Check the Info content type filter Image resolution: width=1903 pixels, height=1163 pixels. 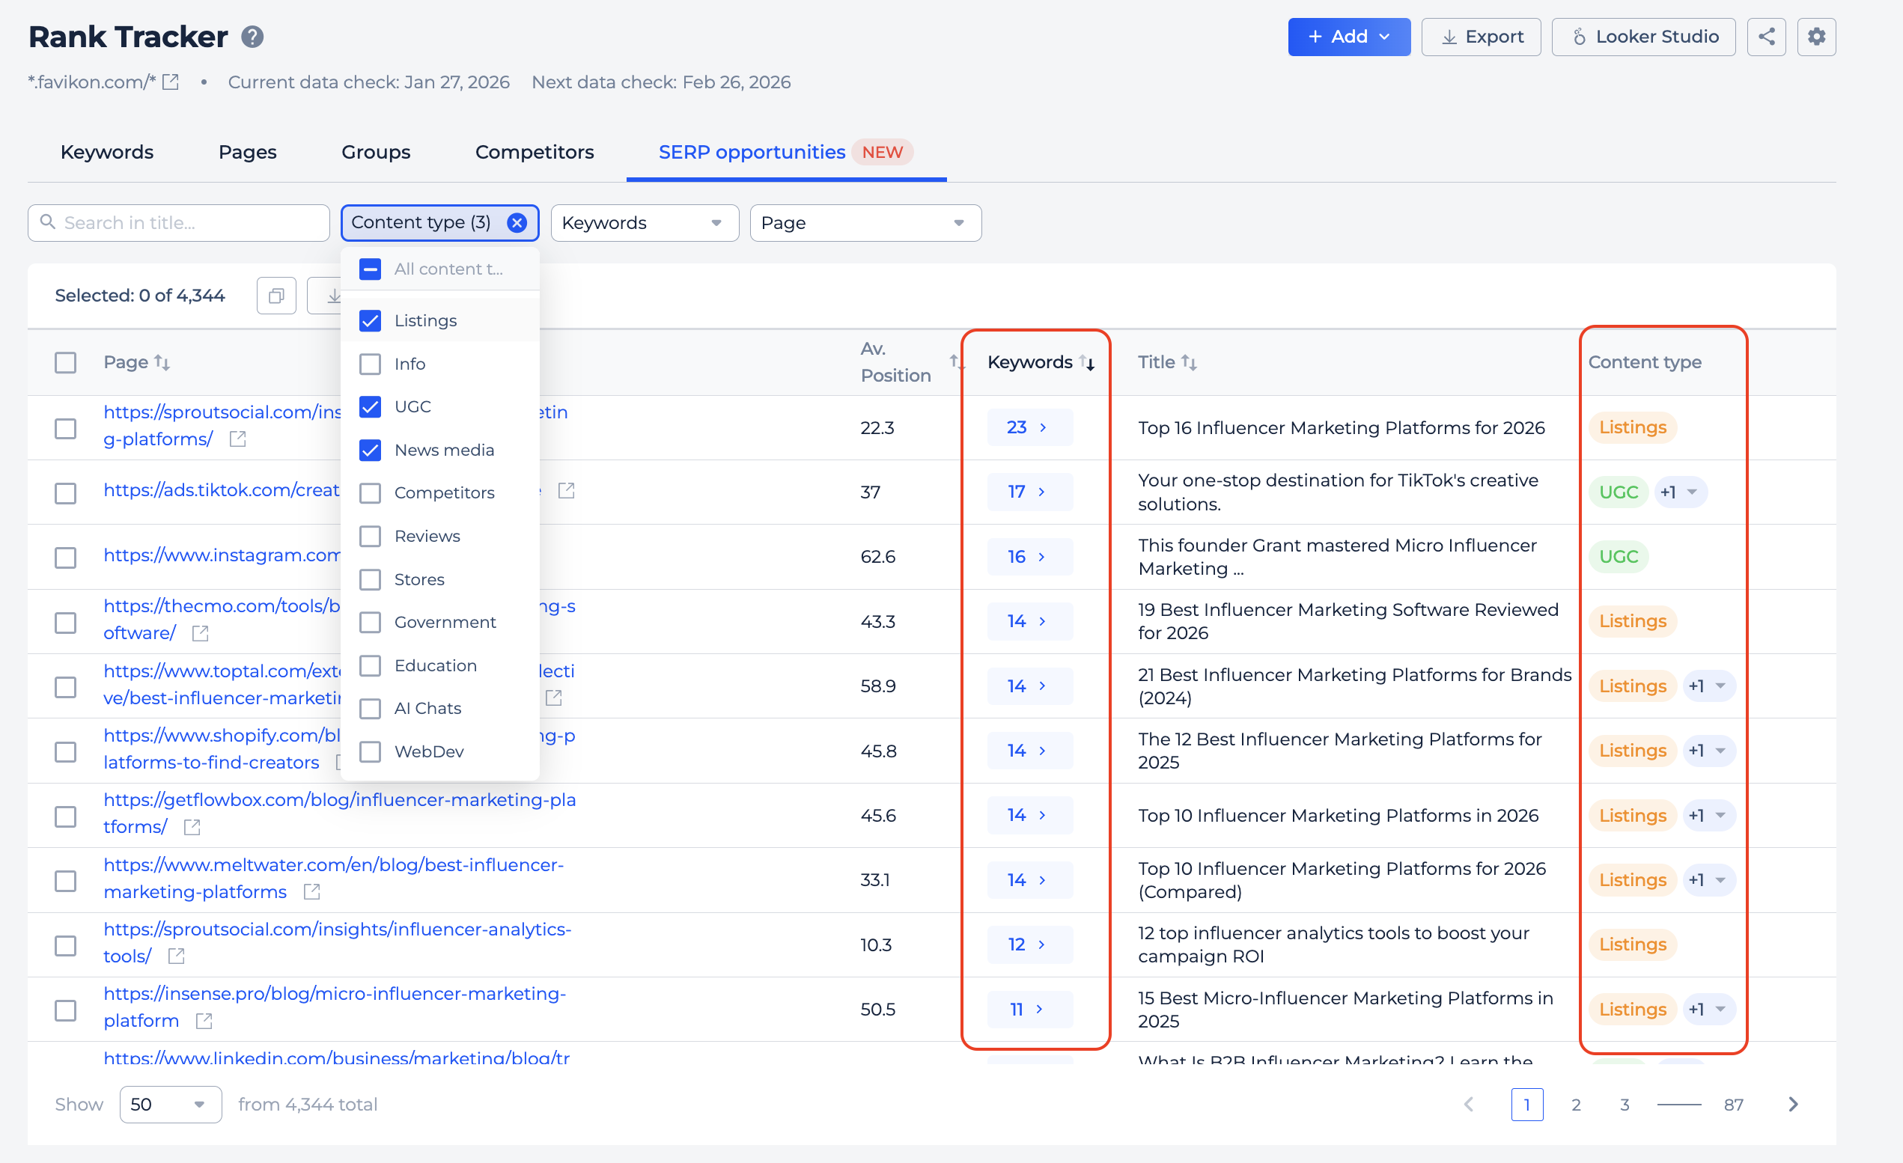(x=370, y=364)
